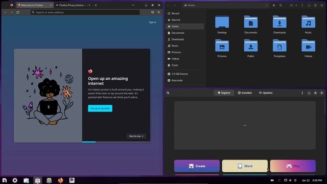Click the volume icon in the system tray
The height and width of the screenshot is (184, 327).
pos(290,180)
